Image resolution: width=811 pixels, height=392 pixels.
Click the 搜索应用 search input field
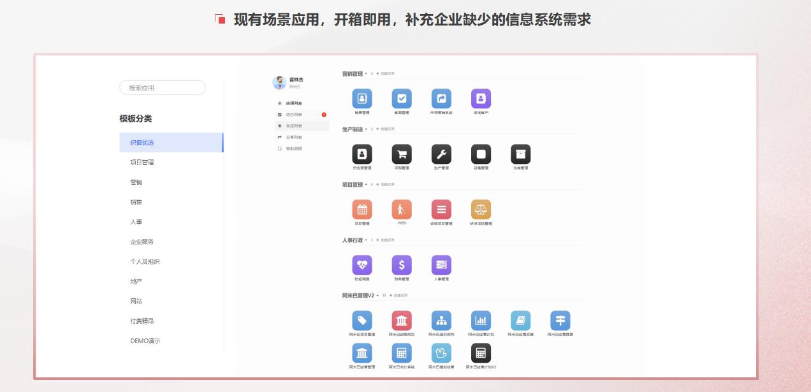[x=162, y=87]
